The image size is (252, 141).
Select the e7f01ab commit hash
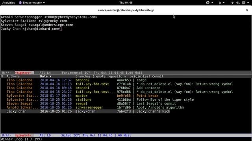tap(124, 84)
